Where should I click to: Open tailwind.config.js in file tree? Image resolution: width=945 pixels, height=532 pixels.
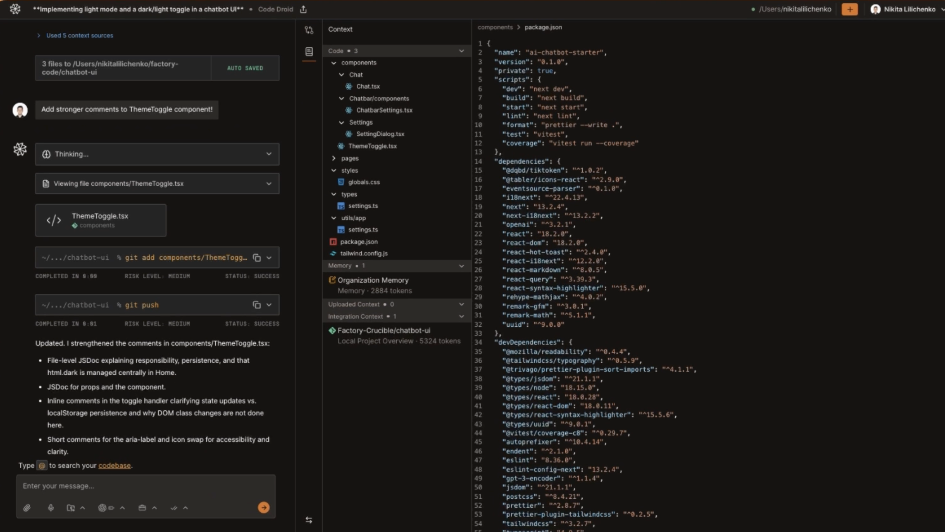363,253
